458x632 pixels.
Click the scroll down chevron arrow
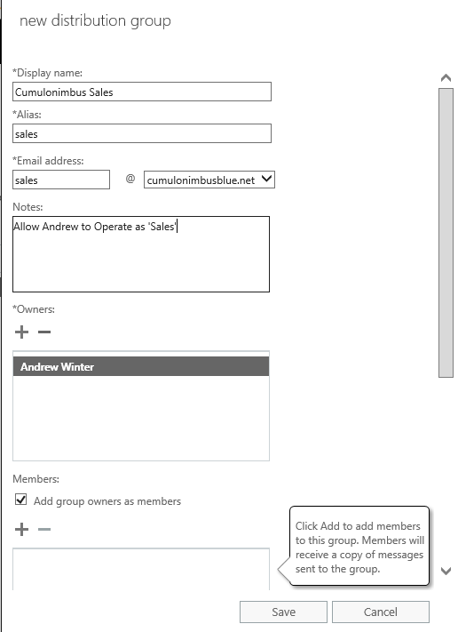coord(446,571)
